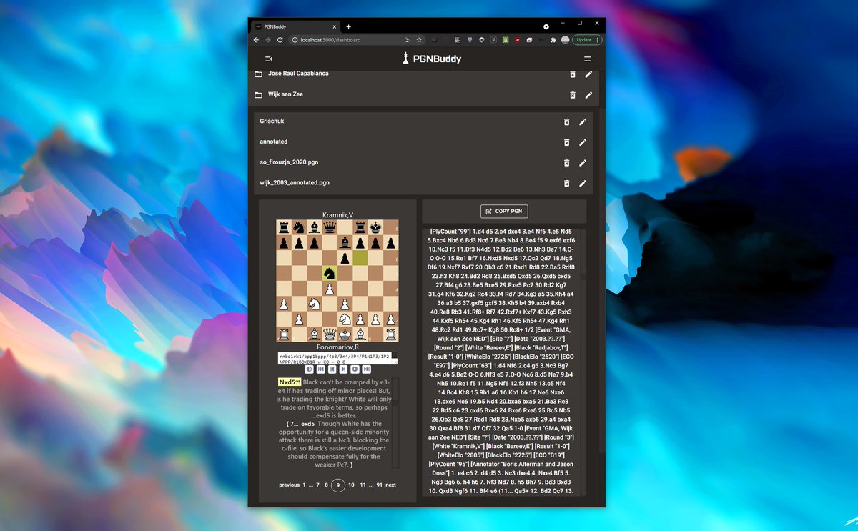Viewport: 858px width, 531px height.
Task: Collapse the sidebar via top-left menu icon
Action: [x=269, y=59]
